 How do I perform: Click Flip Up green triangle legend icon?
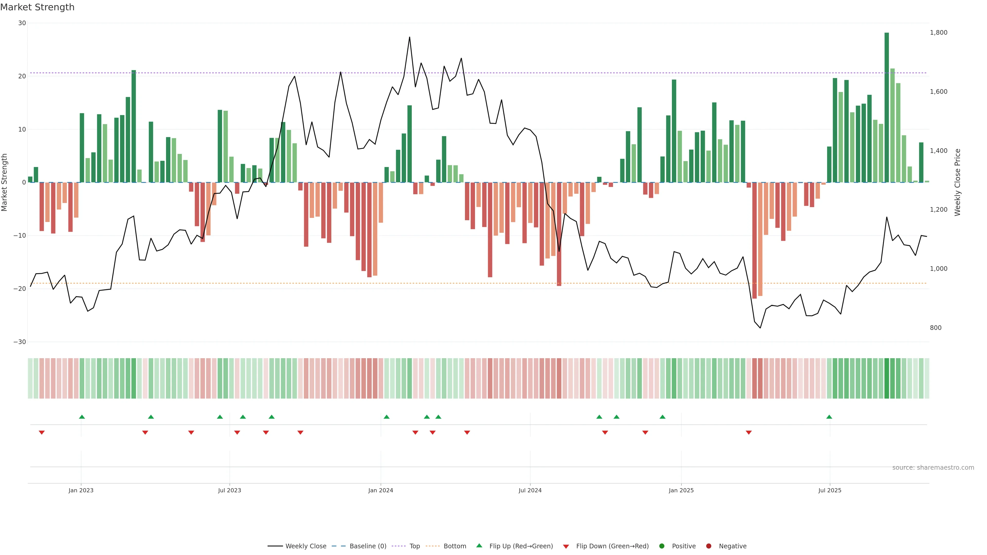[x=479, y=545]
